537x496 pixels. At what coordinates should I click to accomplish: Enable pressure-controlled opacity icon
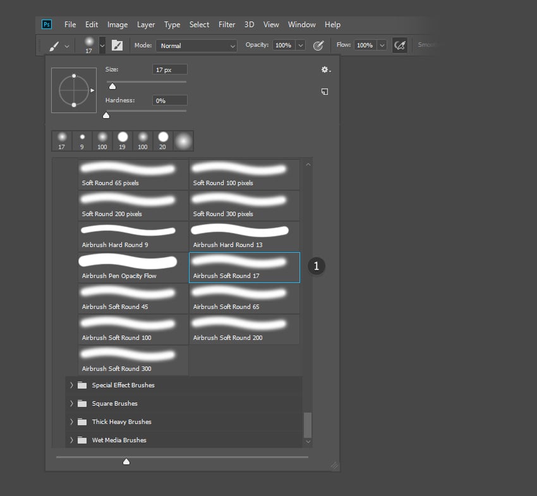(318, 45)
